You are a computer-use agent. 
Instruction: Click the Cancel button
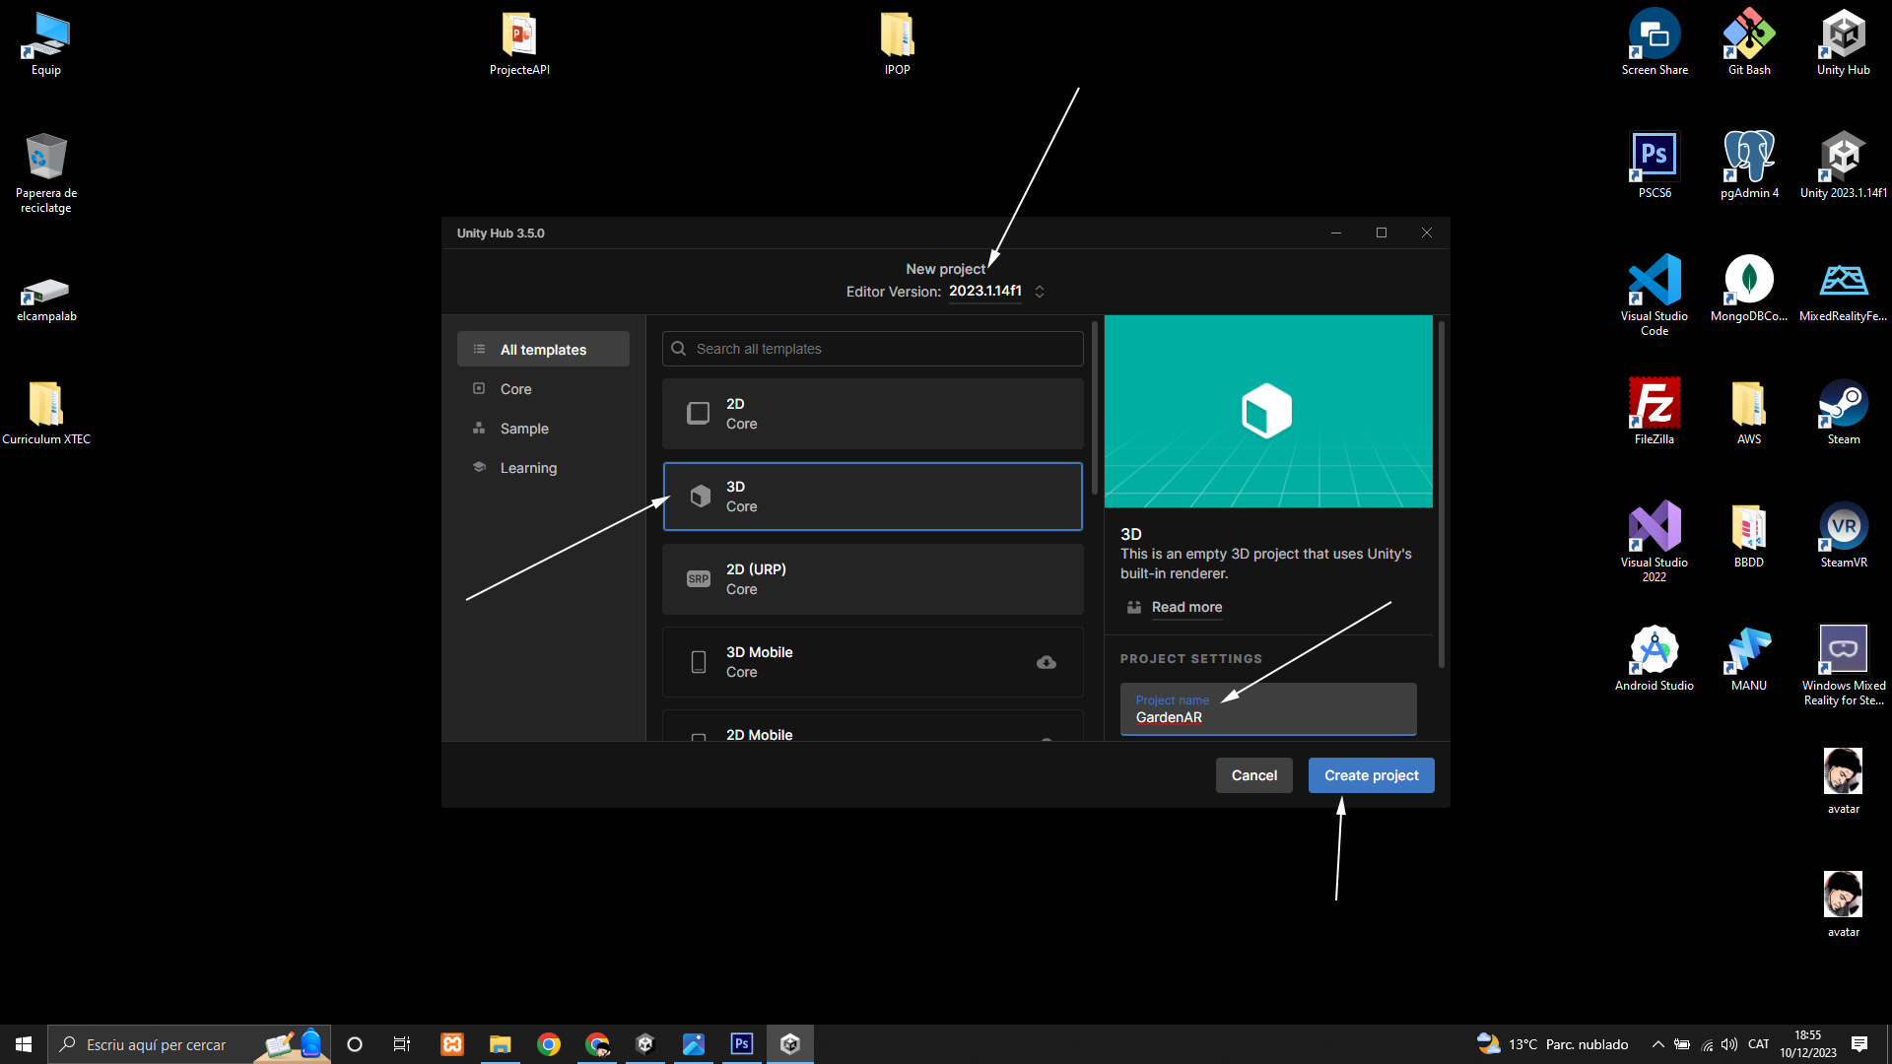(x=1253, y=775)
